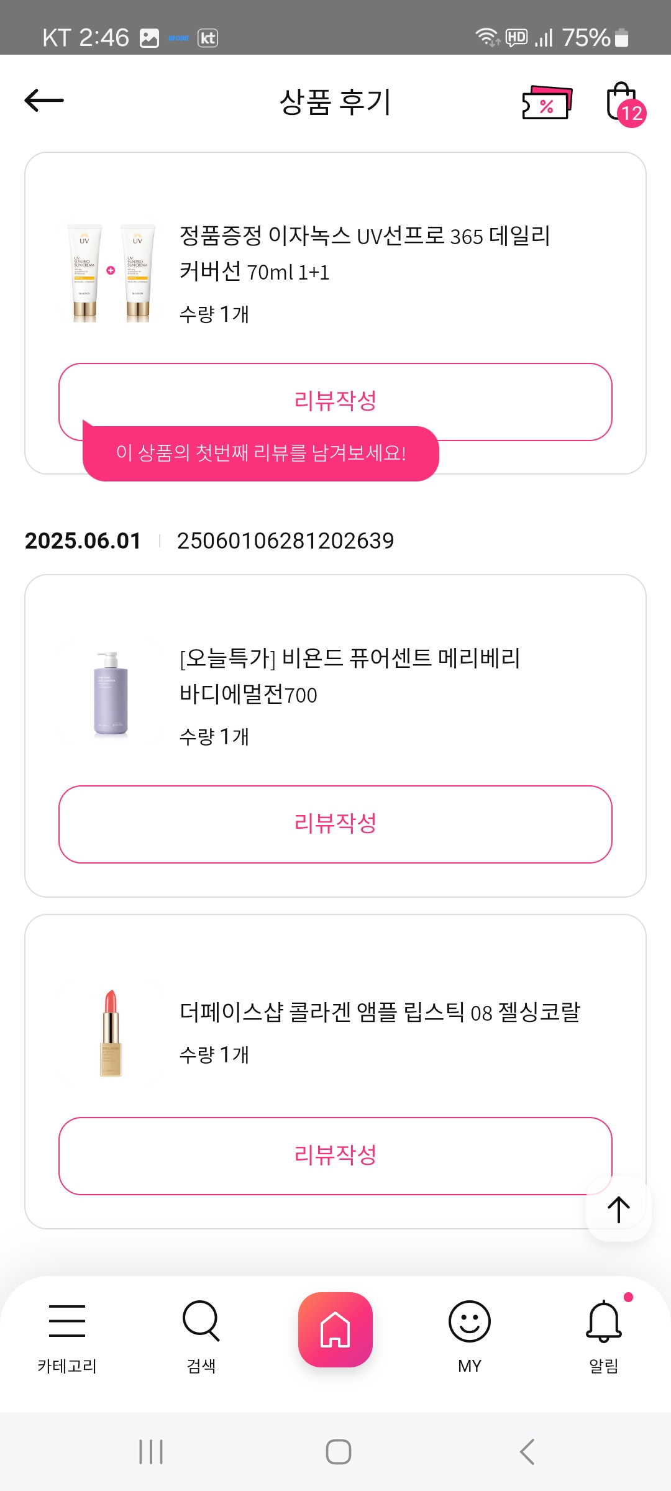Tap the 비욘드 body emulsion thumbnail
671x1491 pixels.
coord(111,695)
